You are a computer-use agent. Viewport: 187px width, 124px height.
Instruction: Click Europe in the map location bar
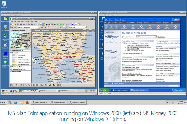45,31
